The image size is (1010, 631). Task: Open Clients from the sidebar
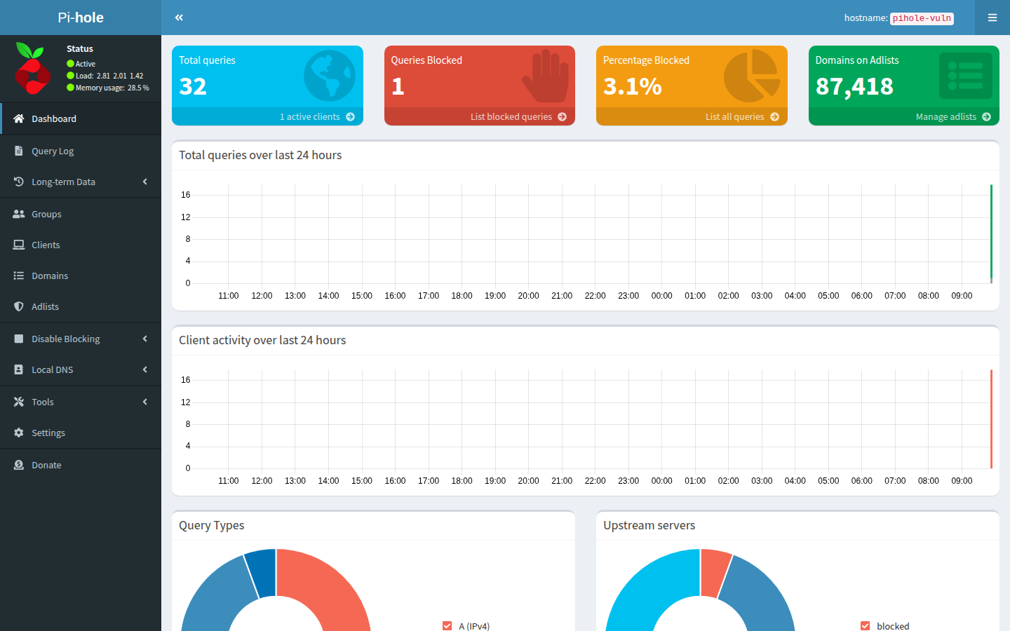(x=45, y=245)
